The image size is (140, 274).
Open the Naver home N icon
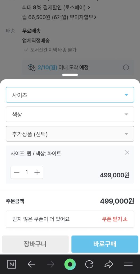coord(12,265)
